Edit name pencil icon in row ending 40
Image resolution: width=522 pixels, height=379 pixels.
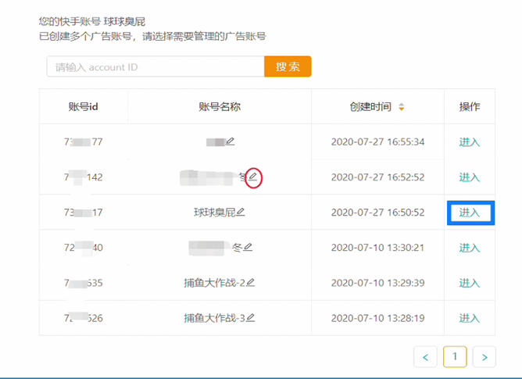pyautogui.click(x=248, y=247)
